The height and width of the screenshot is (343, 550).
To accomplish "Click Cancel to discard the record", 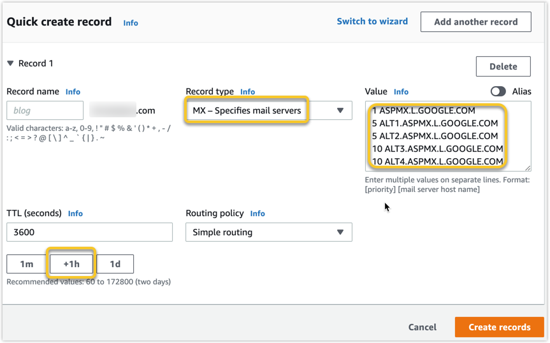I will tap(423, 327).
